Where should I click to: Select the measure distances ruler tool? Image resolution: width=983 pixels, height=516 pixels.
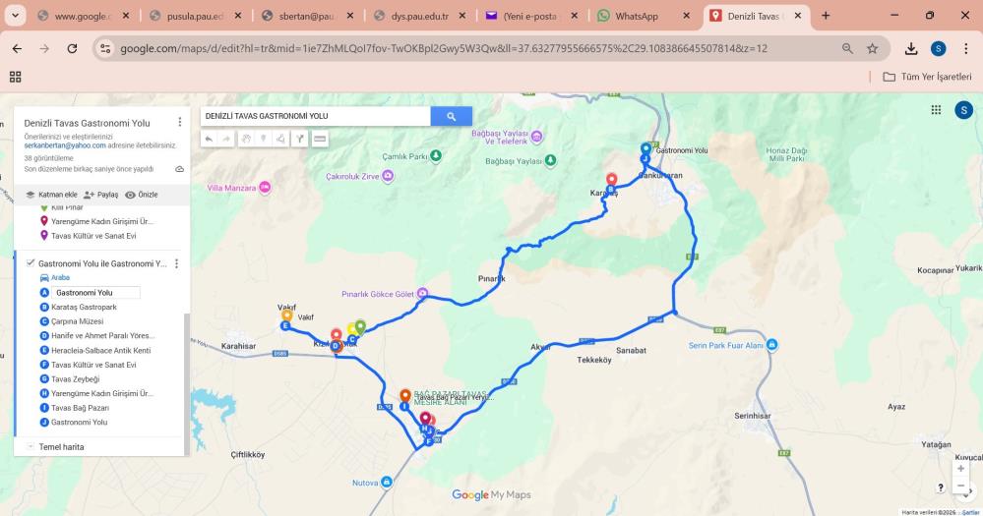coord(320,139)
